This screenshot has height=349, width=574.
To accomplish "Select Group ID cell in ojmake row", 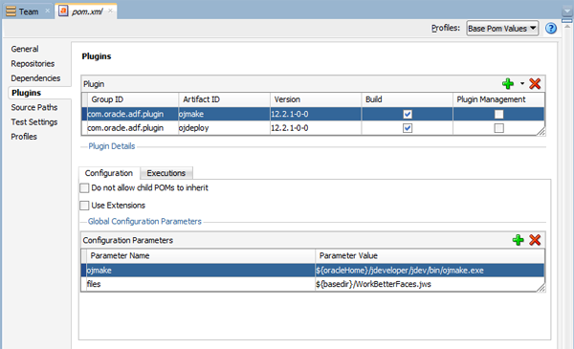I will point(133,114).
